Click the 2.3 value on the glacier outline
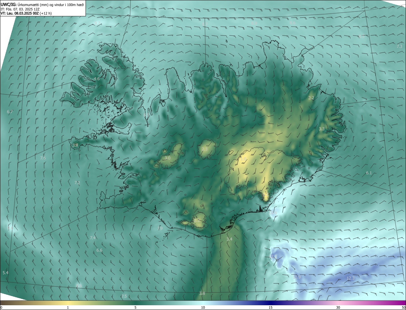The image size is (406, 310). point(205,149)
